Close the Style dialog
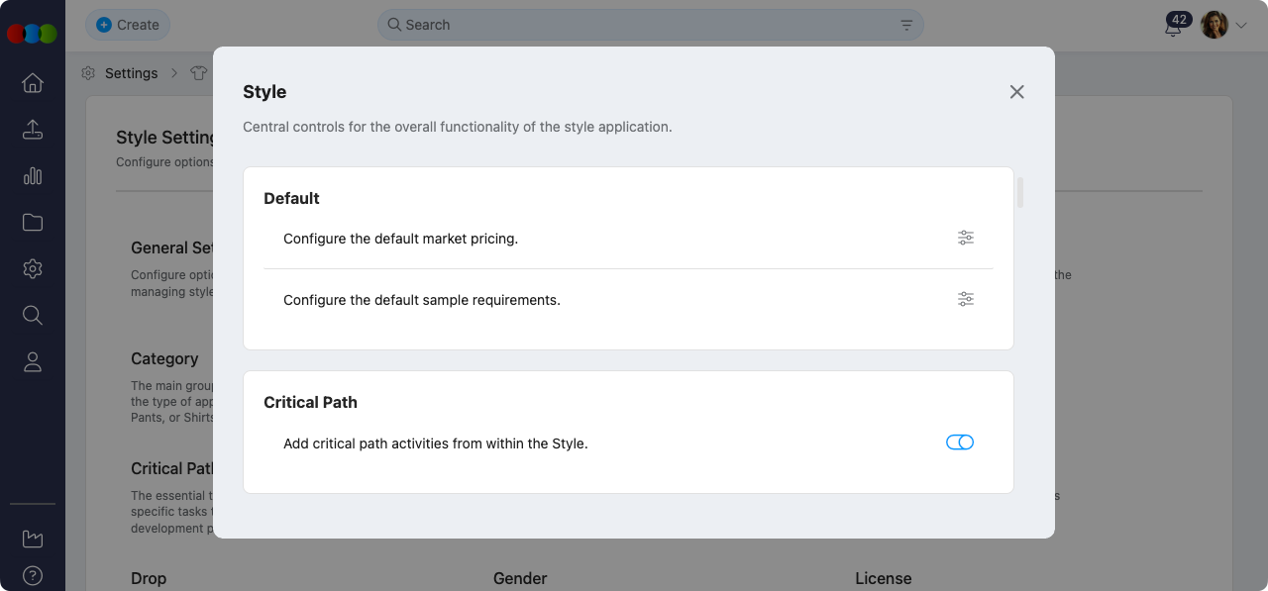This screenshot has width=1268, height=591. pos(1016,92)
